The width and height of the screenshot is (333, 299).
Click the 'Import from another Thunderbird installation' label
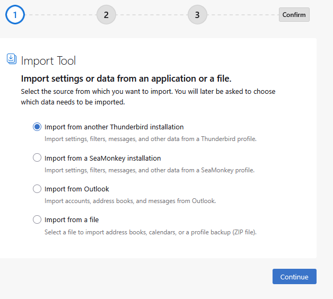click(x=114, y=127)
